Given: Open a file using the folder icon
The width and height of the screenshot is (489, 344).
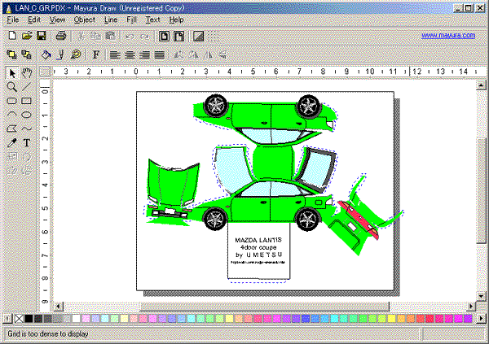Looking at the screenshot, I should (27, 36).
